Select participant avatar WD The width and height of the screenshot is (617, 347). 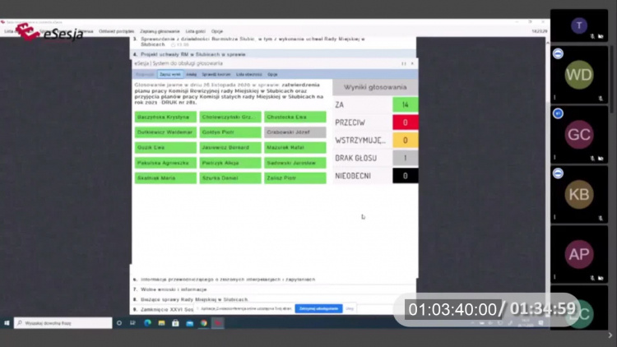pyautogui.click(x=579, y=75)
